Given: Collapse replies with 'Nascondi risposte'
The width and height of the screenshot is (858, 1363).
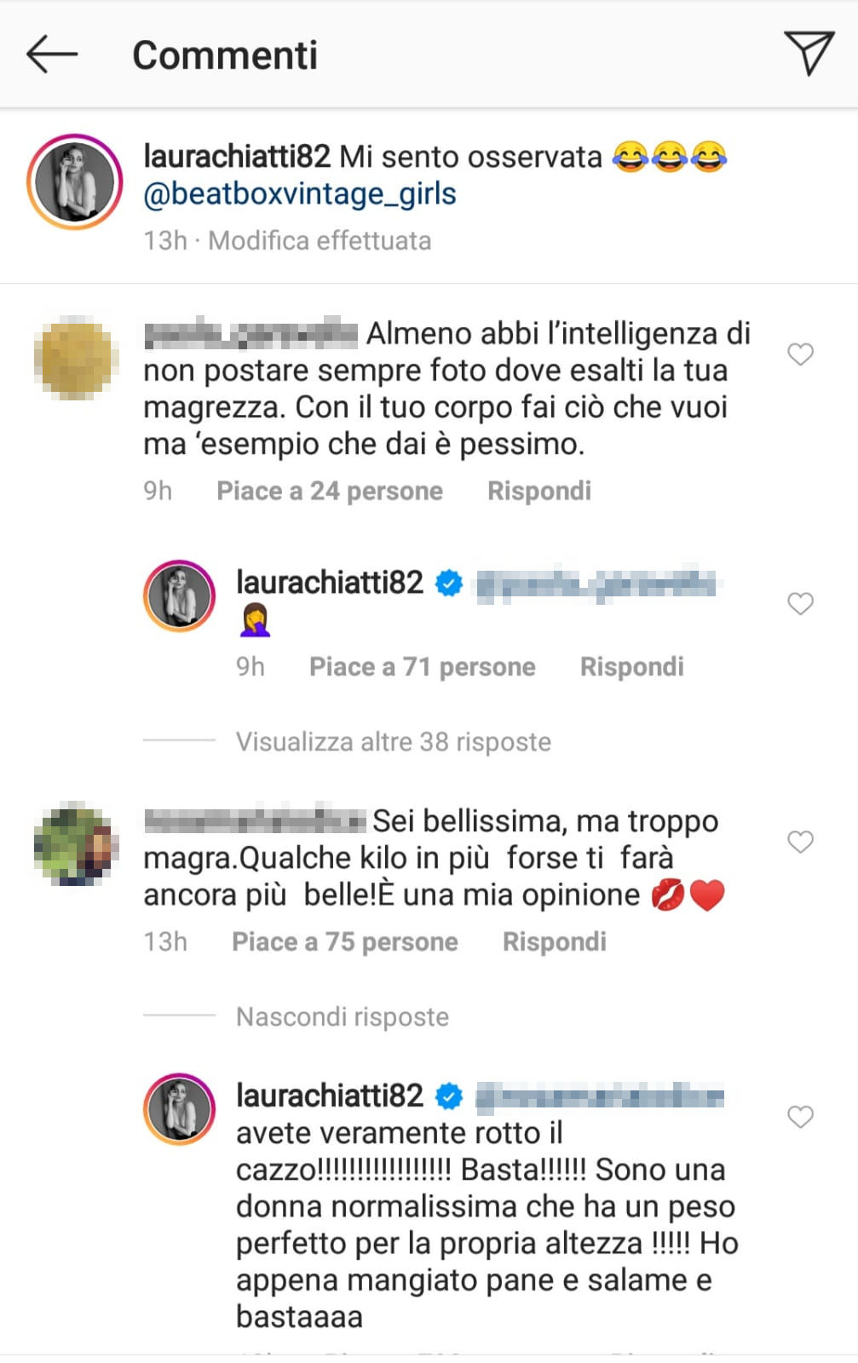Looking at the screenshot, I should coord(343,1017).
